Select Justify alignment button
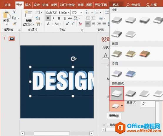Image resolution: width=163 pixels, height=136 pixels. [104, 24]
